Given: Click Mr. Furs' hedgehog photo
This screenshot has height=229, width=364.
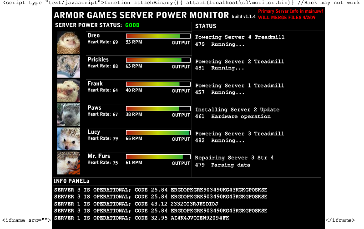Looking at the screenshot, I should [x=69, y=163].
